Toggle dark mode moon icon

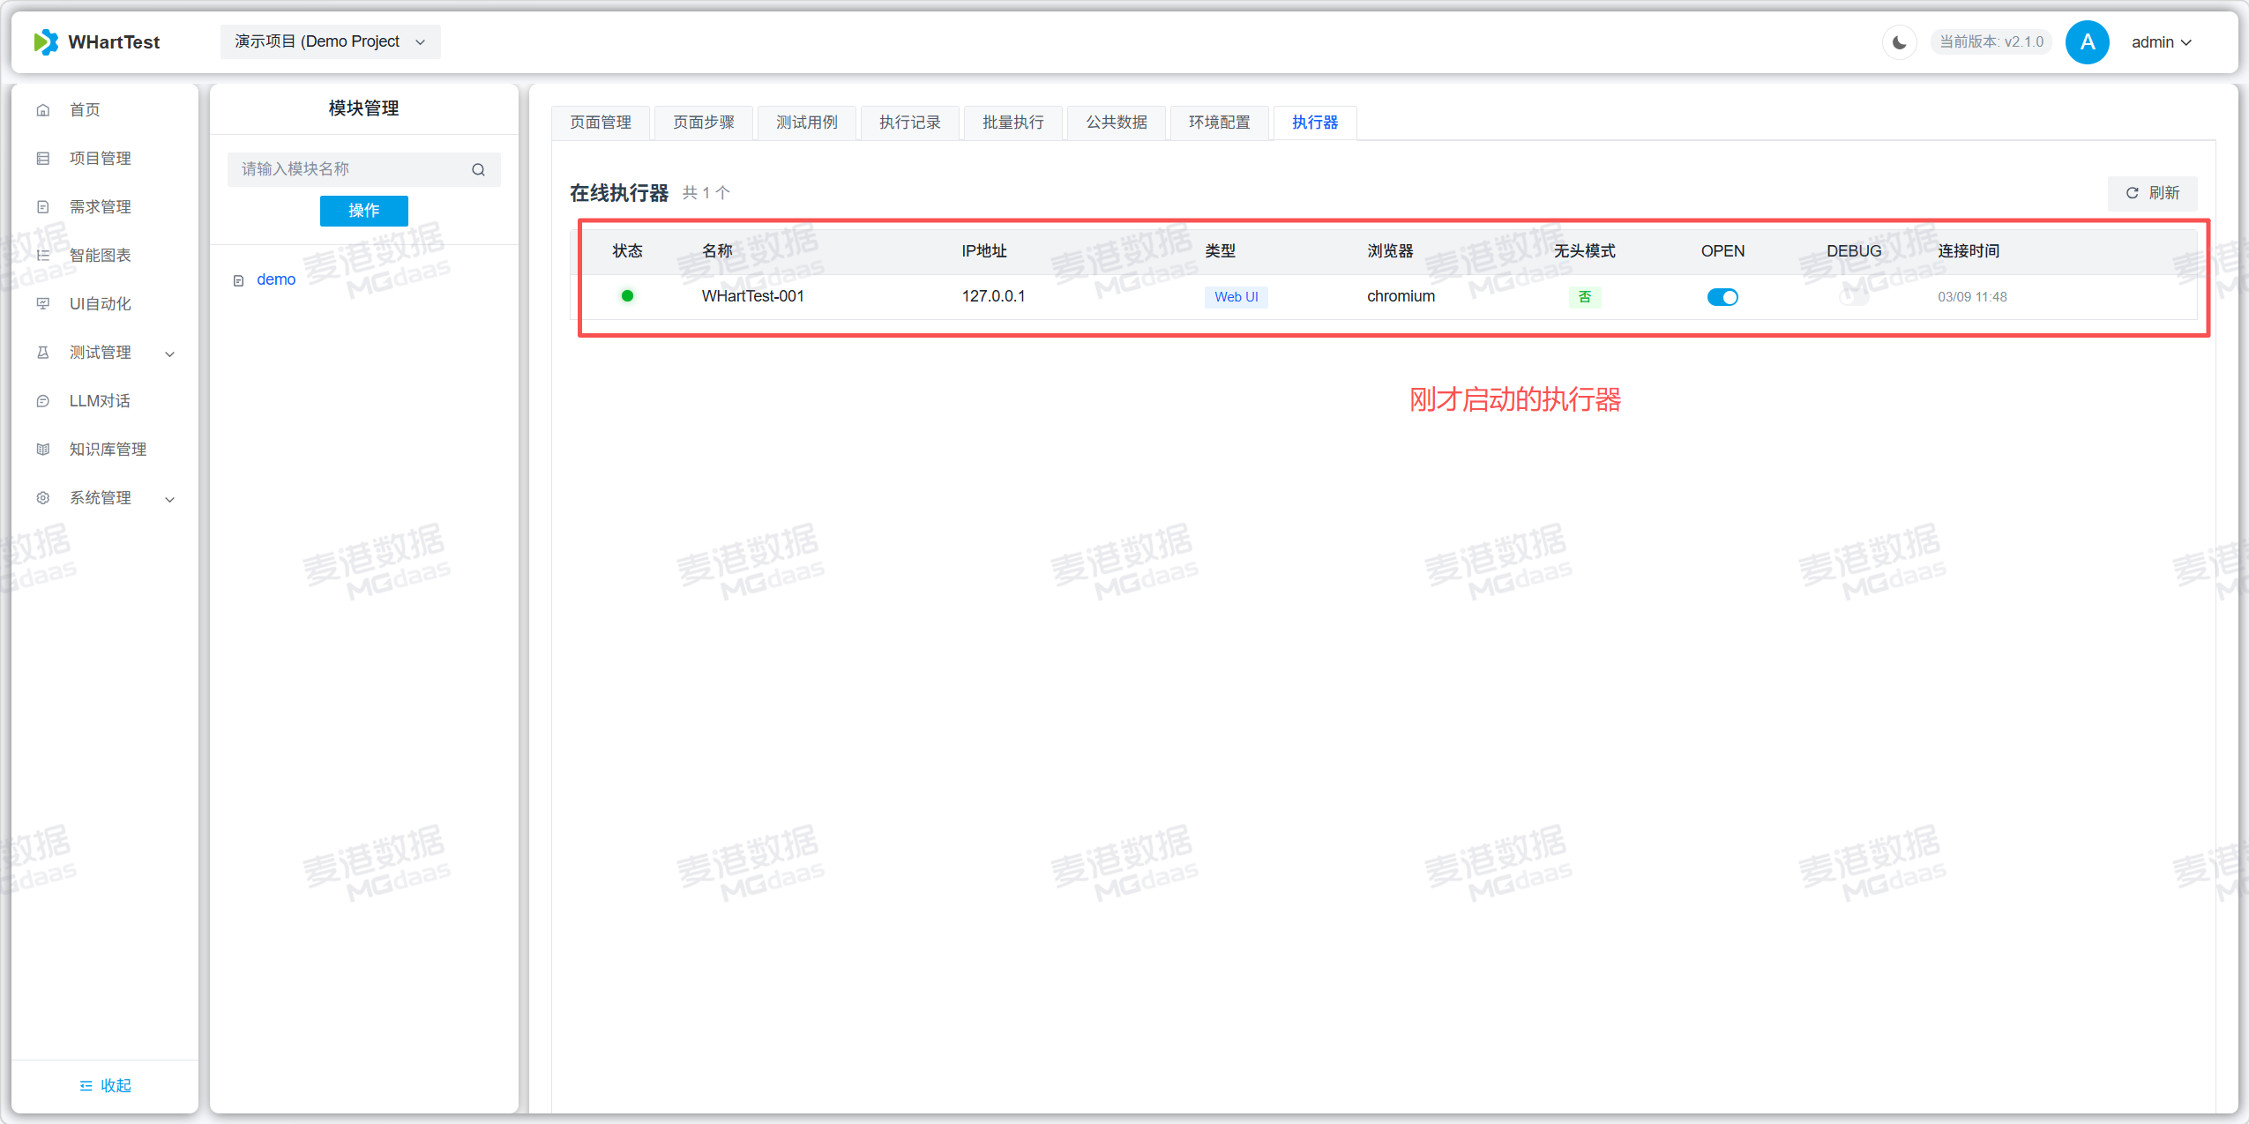click(1899, 42)
